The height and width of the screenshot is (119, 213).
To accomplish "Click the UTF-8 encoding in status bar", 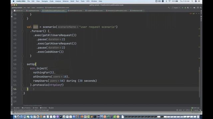I will click(188, 110).
